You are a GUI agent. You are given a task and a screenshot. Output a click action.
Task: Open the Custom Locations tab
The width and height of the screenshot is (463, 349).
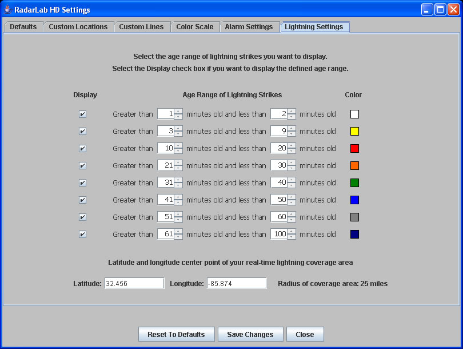pyautogui.click(x=78, y=27)
